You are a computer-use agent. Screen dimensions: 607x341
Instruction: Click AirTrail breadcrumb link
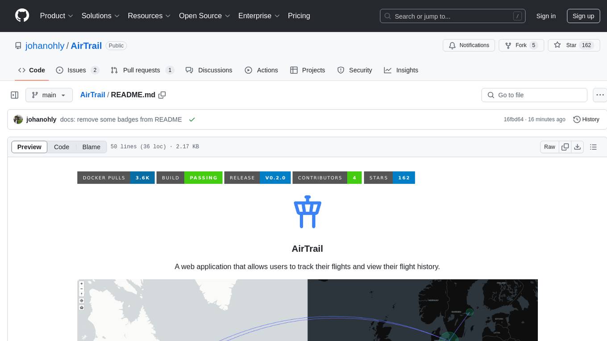(92, 95)
